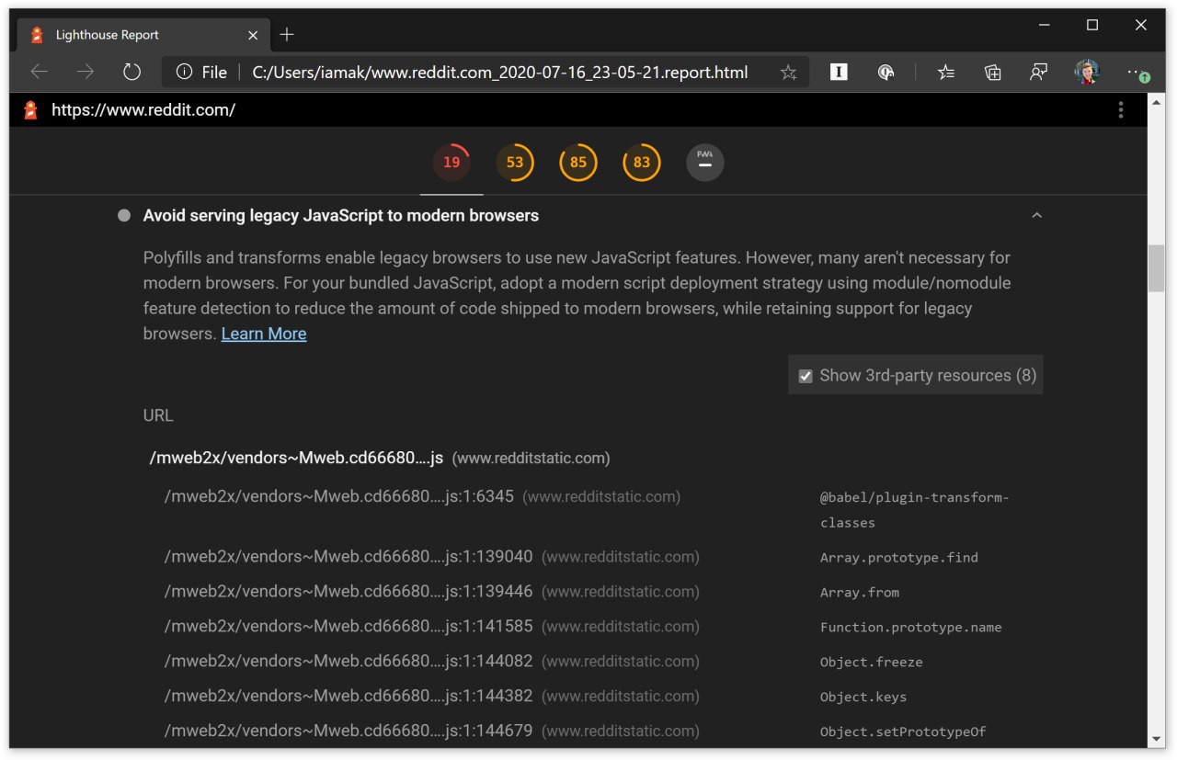
Task: Open the browser Settings and more menu
Action: click(1137, 73)
